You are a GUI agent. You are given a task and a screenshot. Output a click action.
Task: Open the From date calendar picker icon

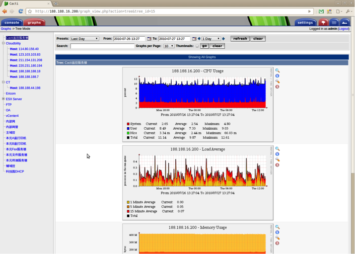pos(149,39)
